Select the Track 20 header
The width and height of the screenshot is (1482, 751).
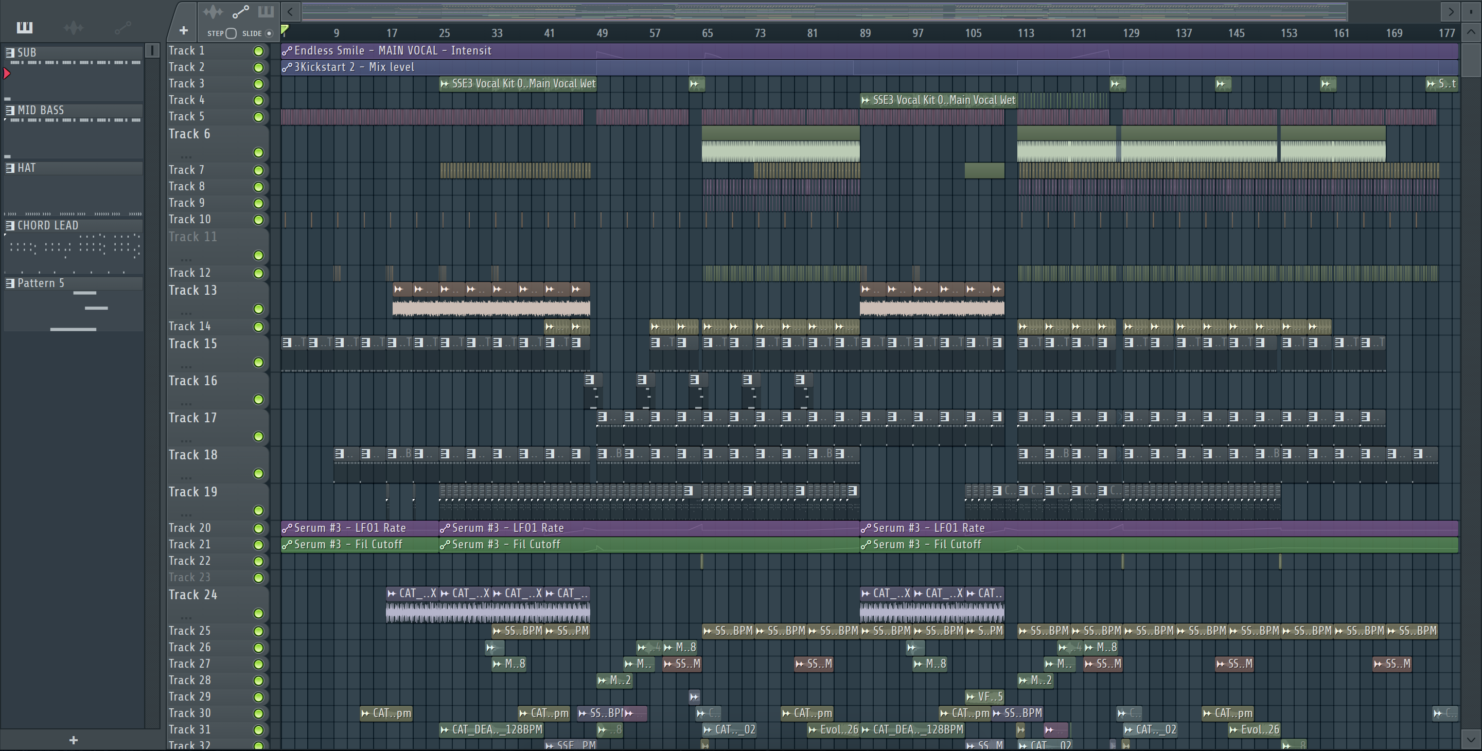218,528
